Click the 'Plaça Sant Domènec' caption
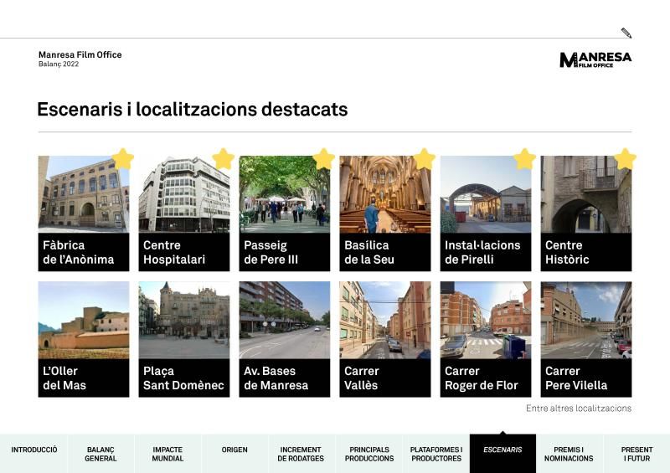The image size is (670, 473). (x=183, y=378)
